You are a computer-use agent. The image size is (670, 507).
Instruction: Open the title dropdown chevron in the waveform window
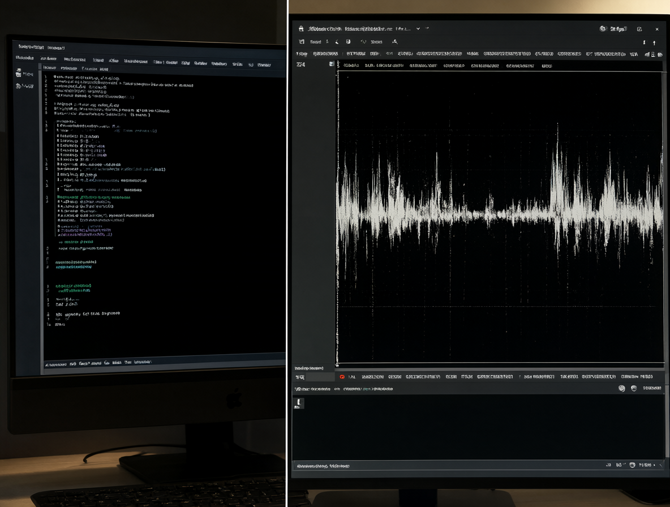418,29
